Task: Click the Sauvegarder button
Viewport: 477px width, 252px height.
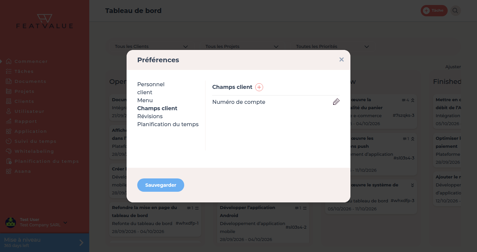Action: [x=161, y=185]
